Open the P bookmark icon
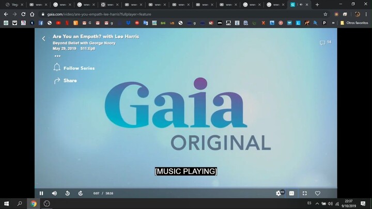The image size is (372, 209). click(x=324, y=23)
